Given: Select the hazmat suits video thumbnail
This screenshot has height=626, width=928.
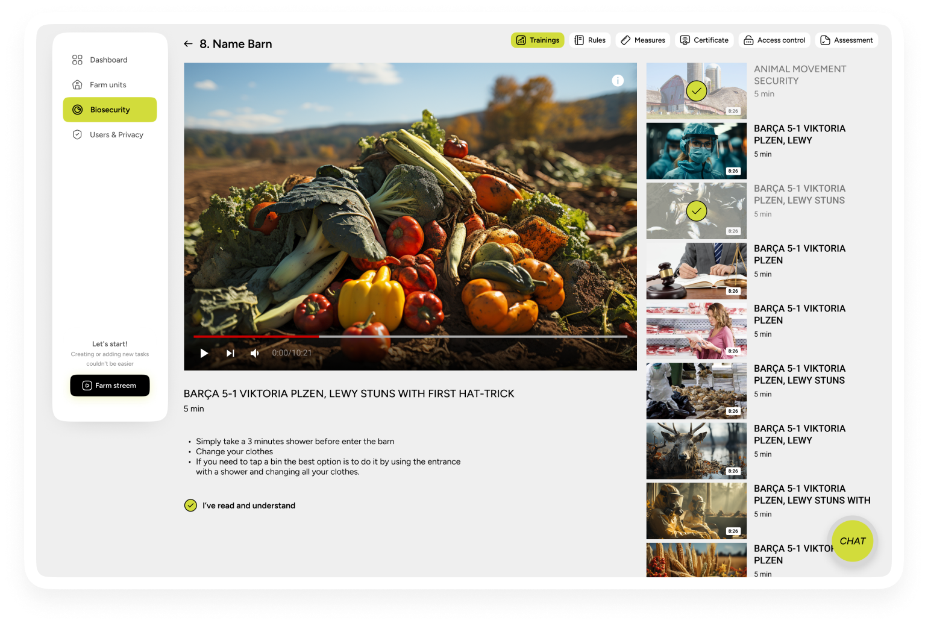Looking at the screenshot, I should coord(697,511).
